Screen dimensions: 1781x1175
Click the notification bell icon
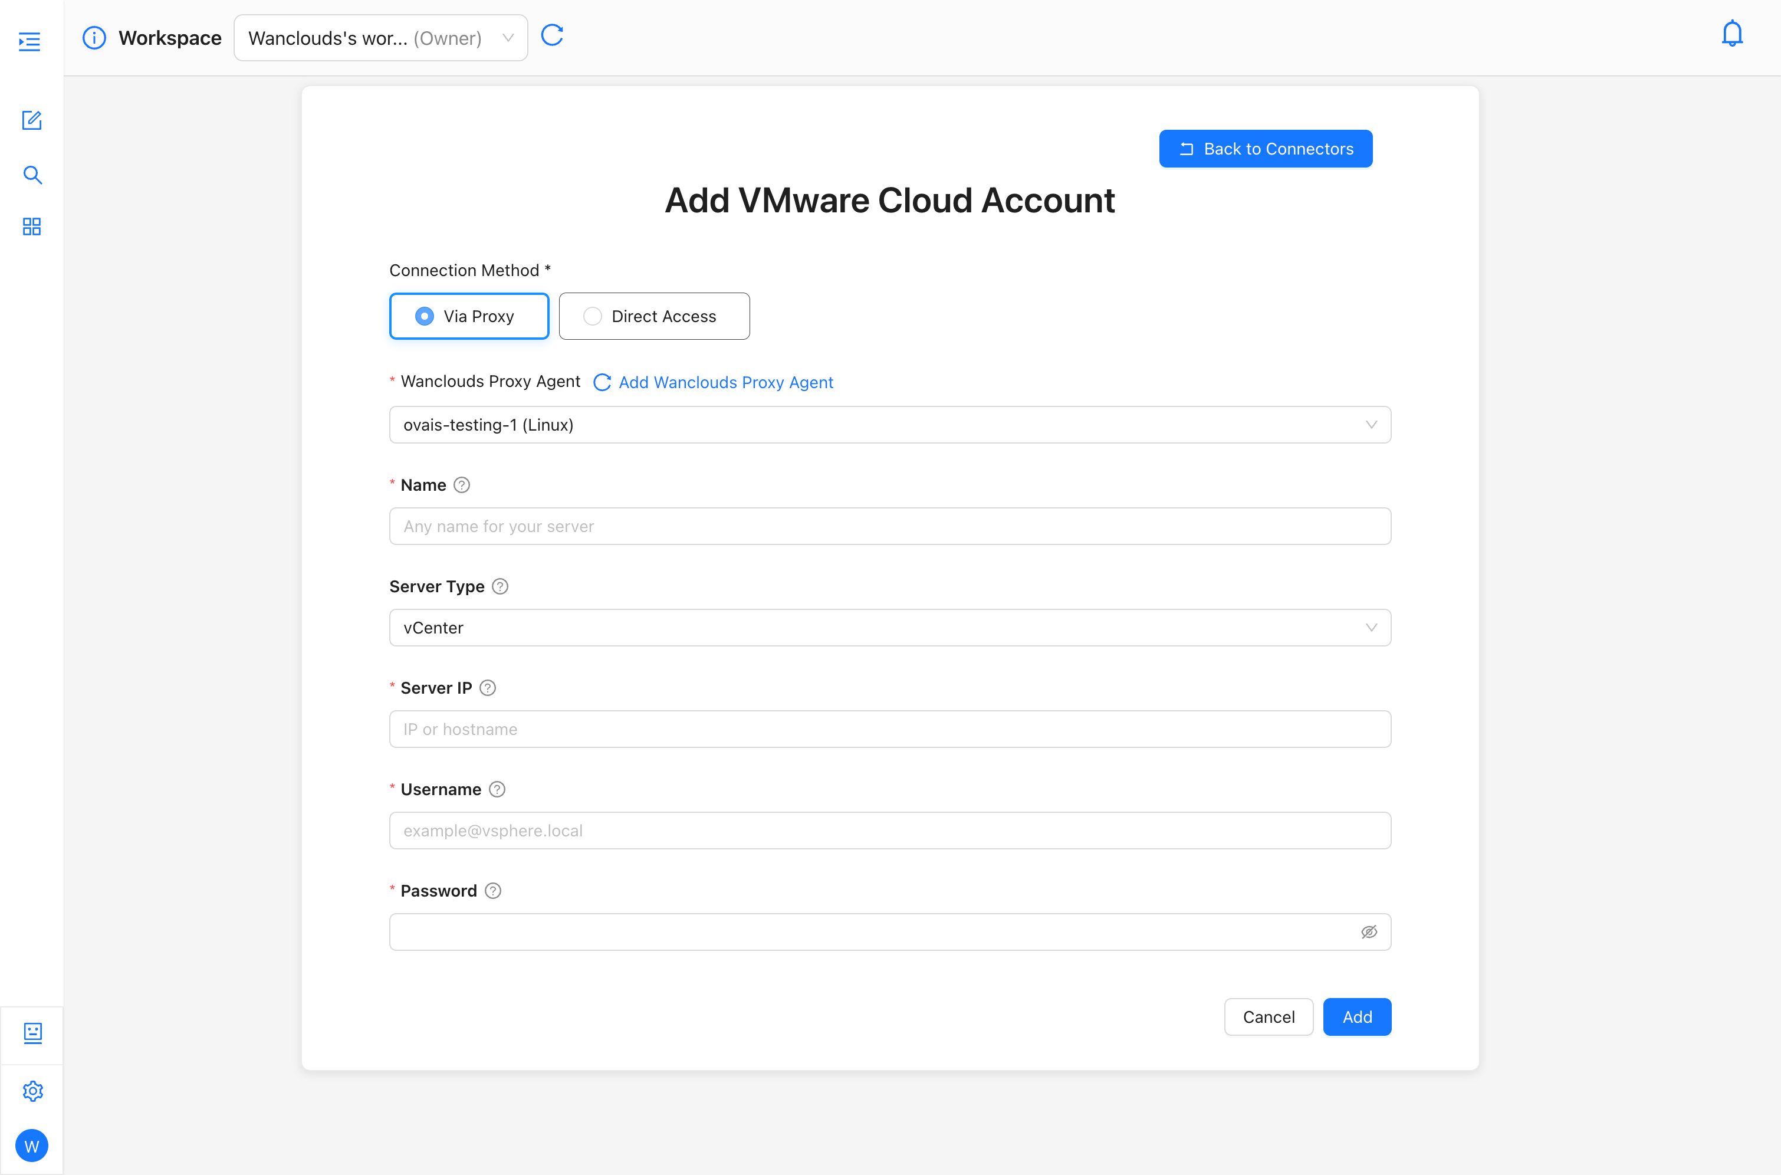[x=1731, y=34]
